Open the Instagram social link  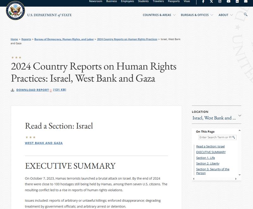pyautogui.click(x=220, y=2)
